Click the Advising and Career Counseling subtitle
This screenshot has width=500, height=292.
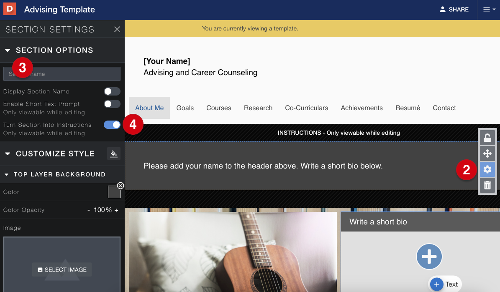click(200, 73)
